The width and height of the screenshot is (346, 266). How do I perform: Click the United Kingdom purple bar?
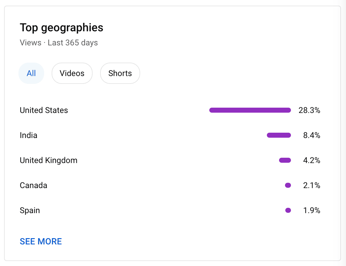285,160
